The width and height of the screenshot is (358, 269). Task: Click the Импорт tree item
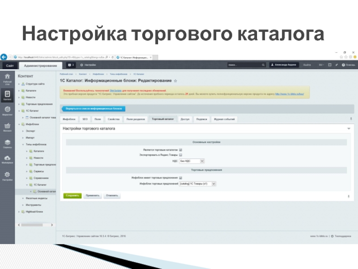pyautogui.click(x=30, y=138)
